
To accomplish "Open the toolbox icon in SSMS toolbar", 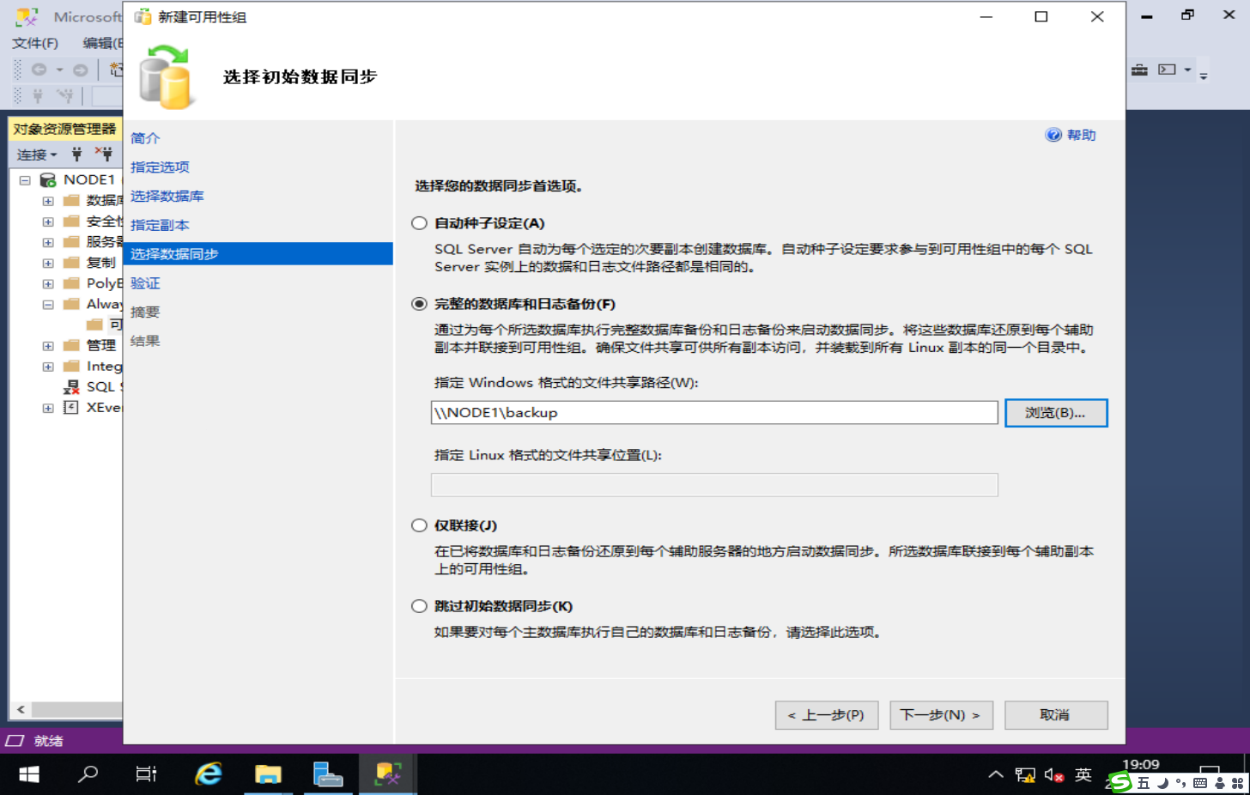I will pos(1139,70).
